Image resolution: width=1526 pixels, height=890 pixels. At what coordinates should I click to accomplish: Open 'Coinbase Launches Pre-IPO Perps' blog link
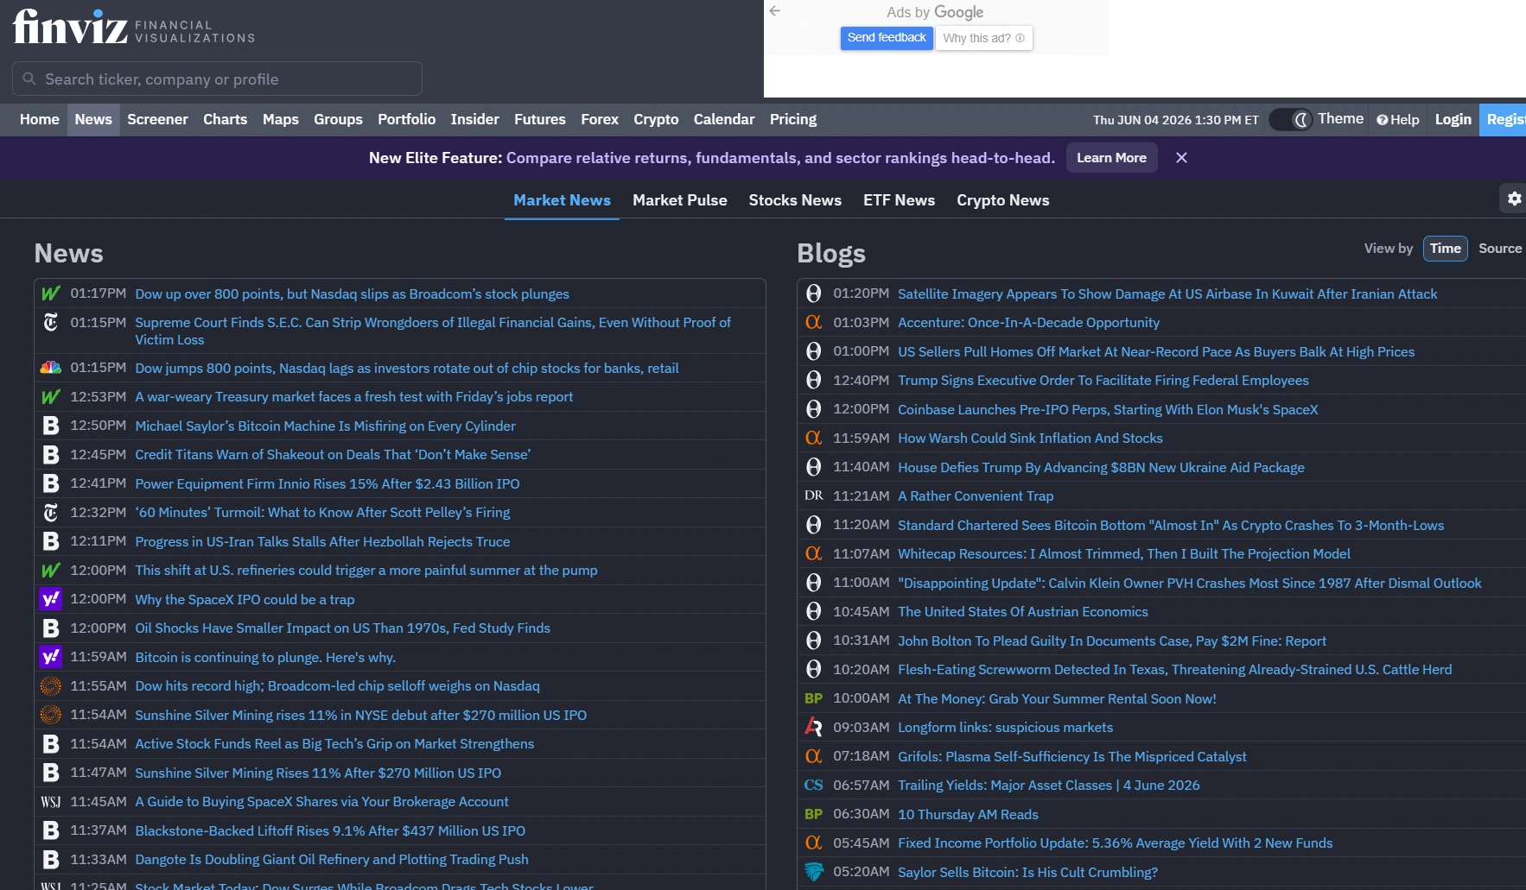(x=1108, y=409)
